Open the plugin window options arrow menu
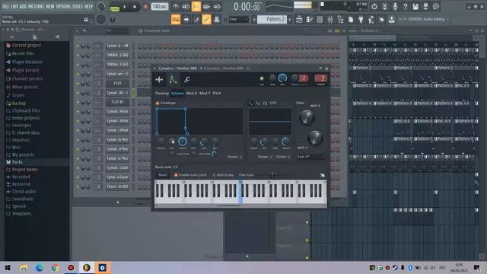Viewport: 487px width, 274px height. [x=155, y=68]
